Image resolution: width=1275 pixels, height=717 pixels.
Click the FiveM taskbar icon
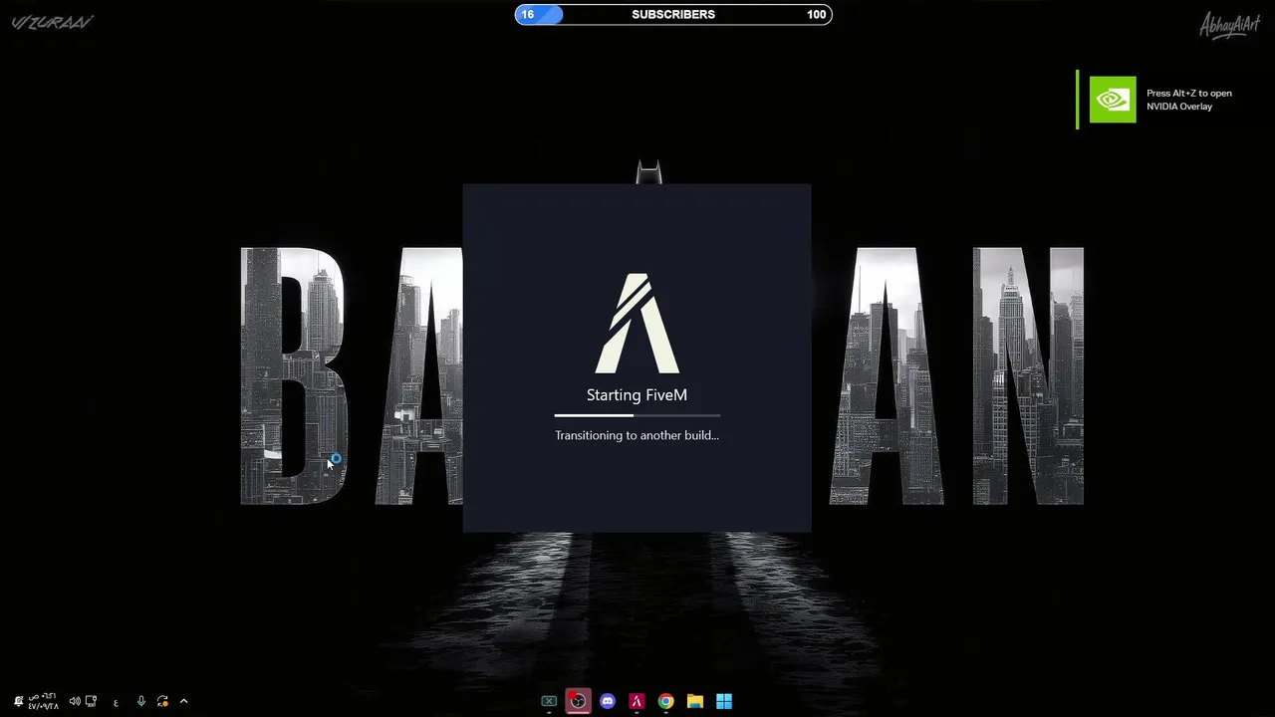coord(637,701)
